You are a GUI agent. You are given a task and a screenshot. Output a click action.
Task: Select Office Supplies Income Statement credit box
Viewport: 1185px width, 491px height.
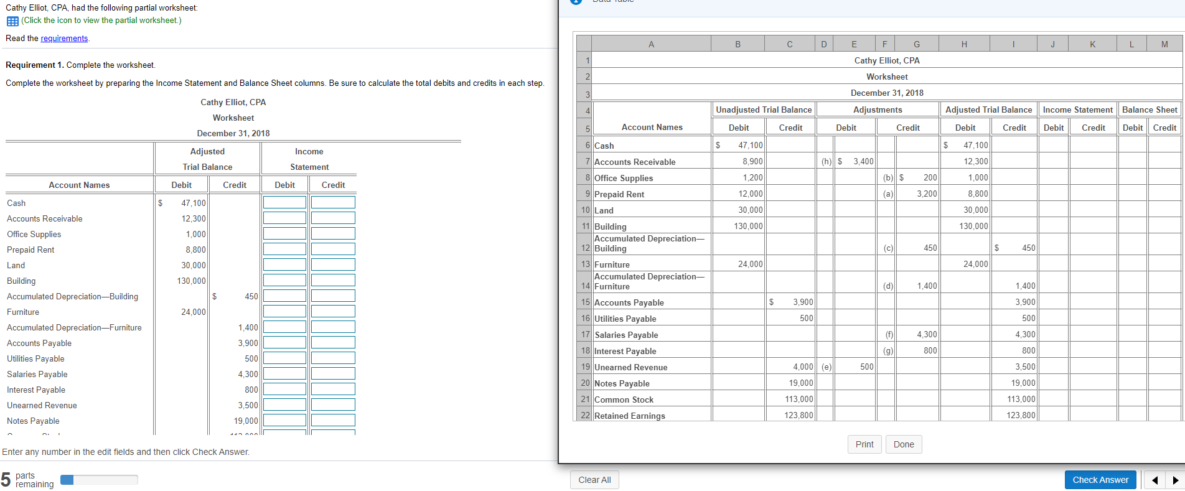click(x=333, y=233)
